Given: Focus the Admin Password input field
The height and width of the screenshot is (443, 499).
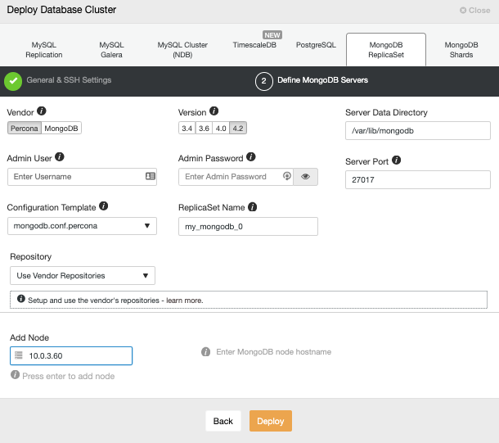Looking at the screenshot, I should (236, 177).
